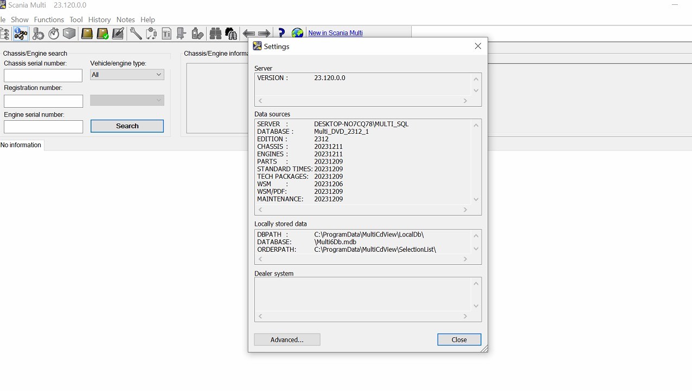
Task: Click the second binoculars find icon
Action: pyautogui.click(x=231, y=34)
